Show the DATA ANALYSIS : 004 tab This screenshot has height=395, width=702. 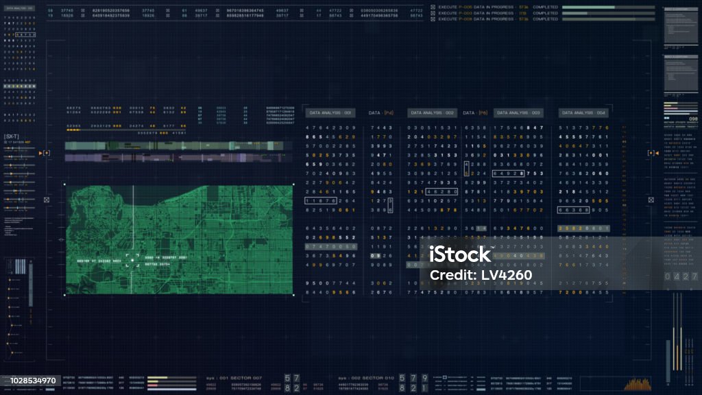point(583,113)
